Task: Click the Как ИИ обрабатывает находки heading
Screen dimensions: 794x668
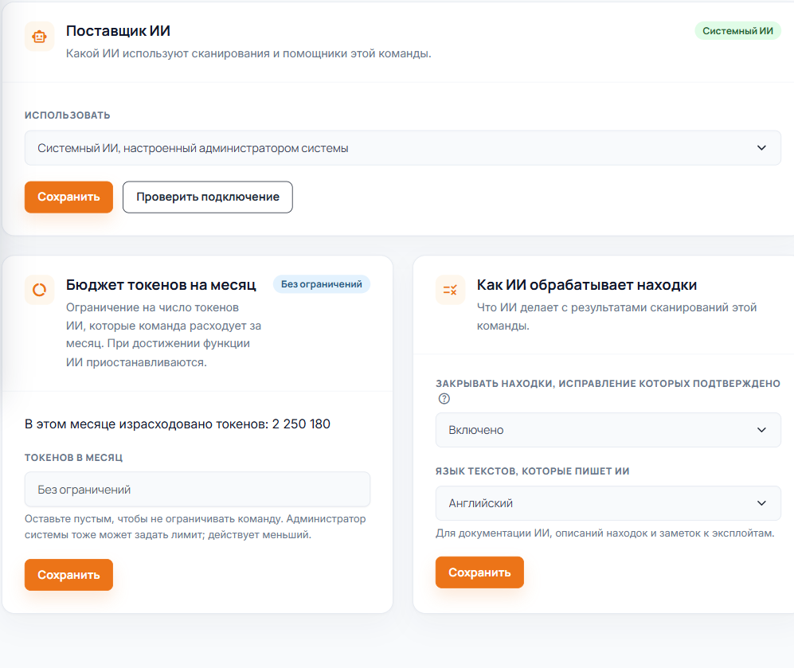Action: point(586,285)
